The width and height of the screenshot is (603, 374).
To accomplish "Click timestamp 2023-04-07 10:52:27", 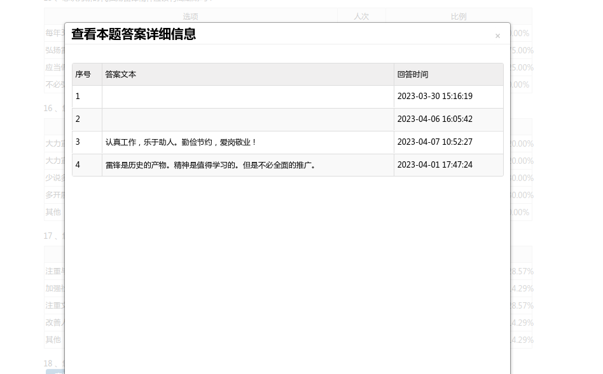I will click(435, 142).
